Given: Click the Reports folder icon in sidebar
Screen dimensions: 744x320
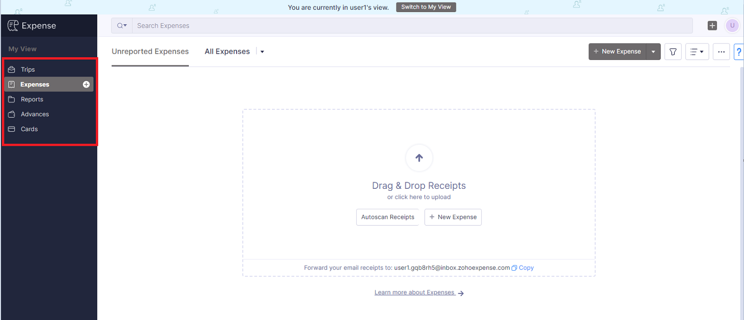Looking at the screenshot, I should [12, 99].
